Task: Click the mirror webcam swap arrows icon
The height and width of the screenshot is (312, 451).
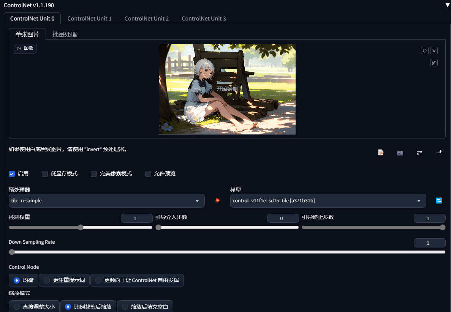Action: pos(419,153)
